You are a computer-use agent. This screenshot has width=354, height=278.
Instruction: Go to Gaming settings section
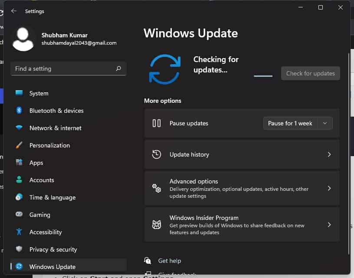click(x=39, y=215)
